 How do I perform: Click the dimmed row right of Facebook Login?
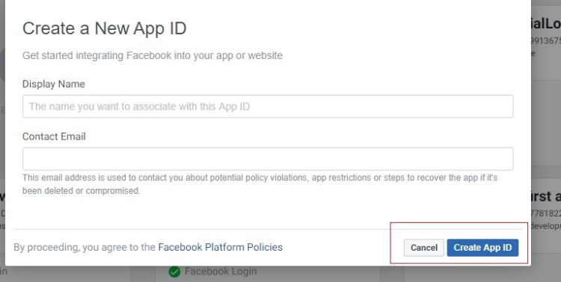coord(393,274)
